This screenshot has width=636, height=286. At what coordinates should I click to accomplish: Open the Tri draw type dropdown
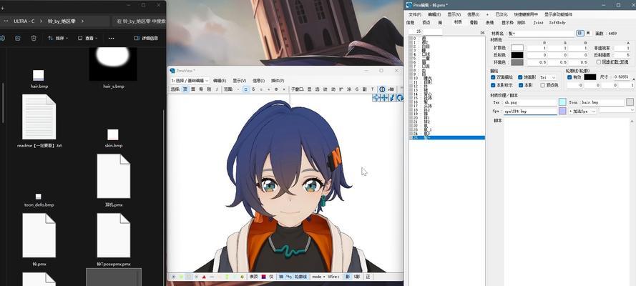[547, 77]
